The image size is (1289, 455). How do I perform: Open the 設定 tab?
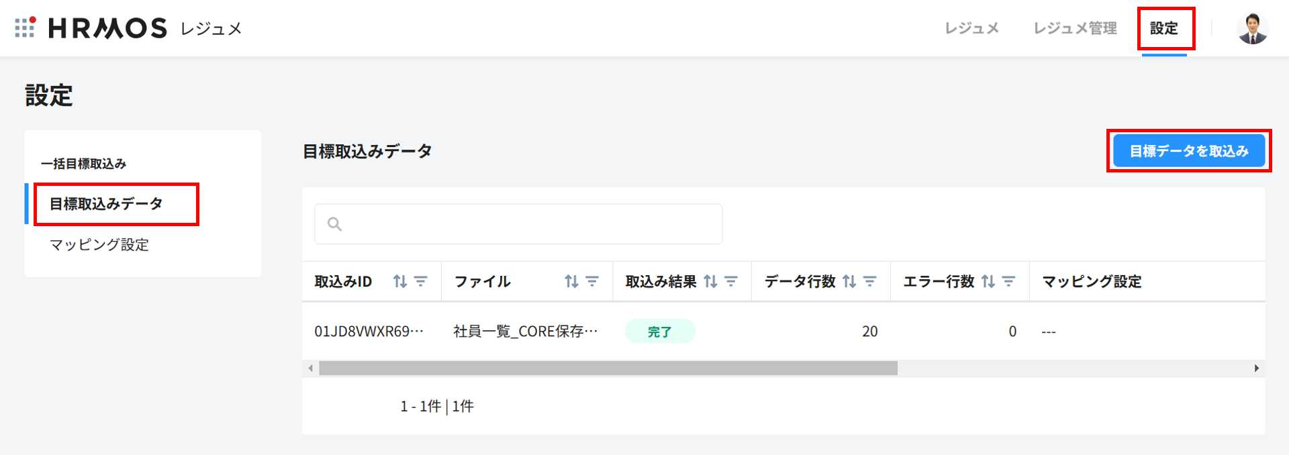click(1164, 28)
